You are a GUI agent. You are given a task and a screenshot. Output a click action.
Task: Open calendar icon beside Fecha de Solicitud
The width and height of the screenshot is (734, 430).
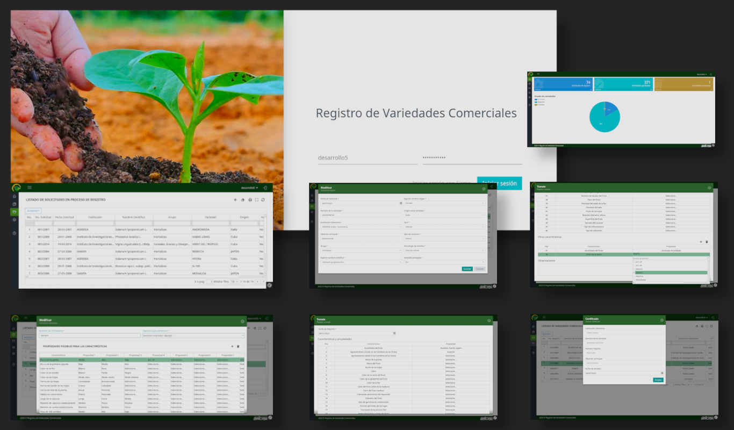[x=400, y=204]
